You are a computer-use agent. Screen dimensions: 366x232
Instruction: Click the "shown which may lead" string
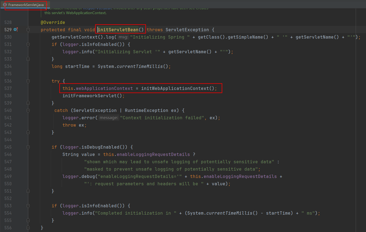pyautogui.click(x=179, y=162)
